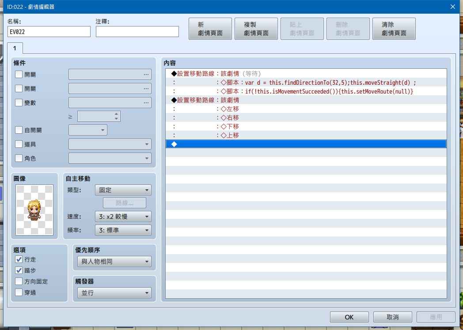
Task: Click the 名稱 field containing EV022
Action: coord(49,32)
